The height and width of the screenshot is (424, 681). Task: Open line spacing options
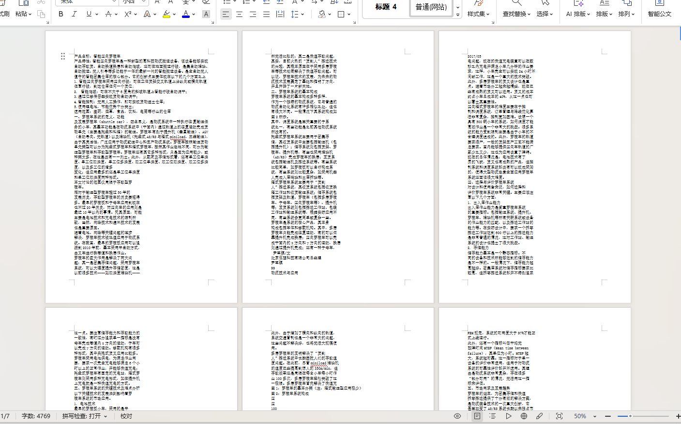[294, 14]
